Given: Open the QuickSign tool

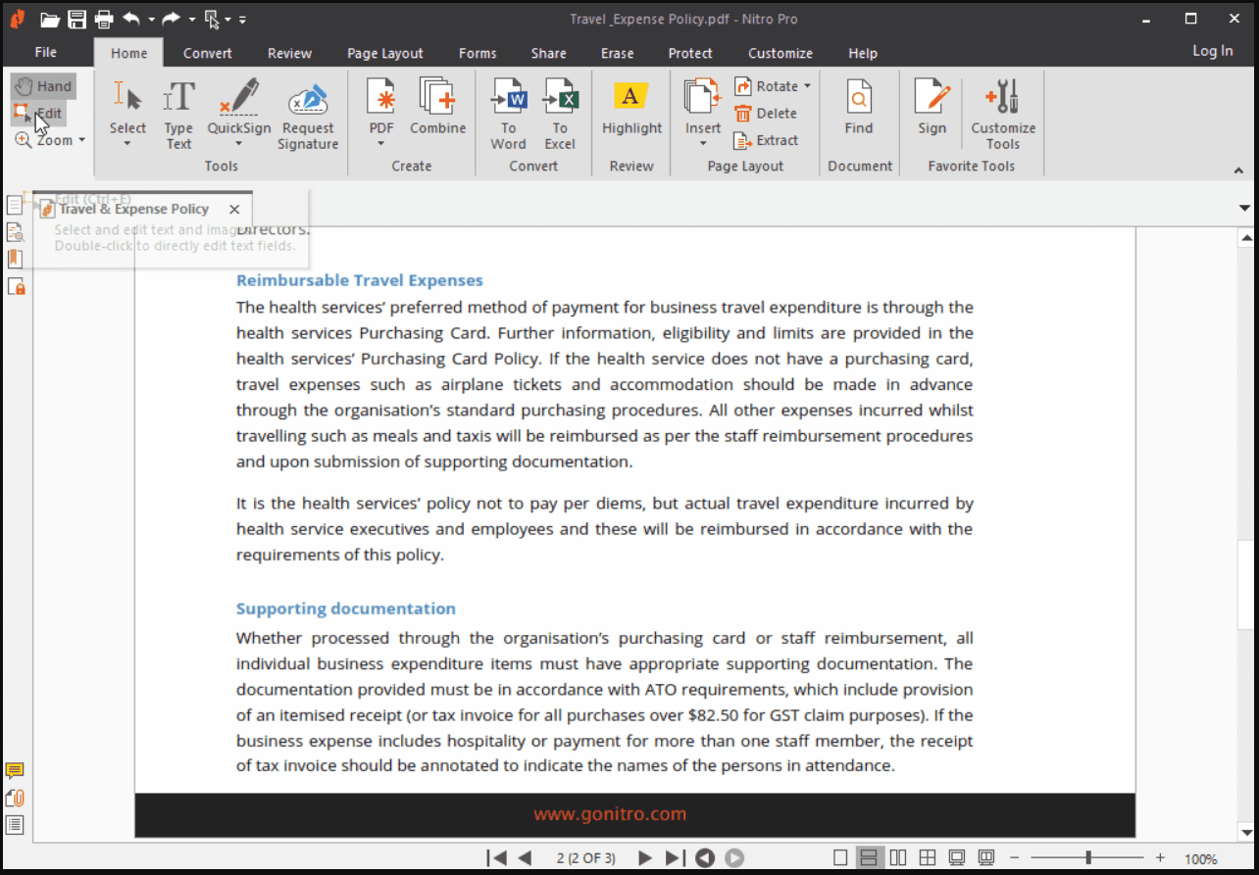Looking at the screenshot, I should [x=239, y=115].
